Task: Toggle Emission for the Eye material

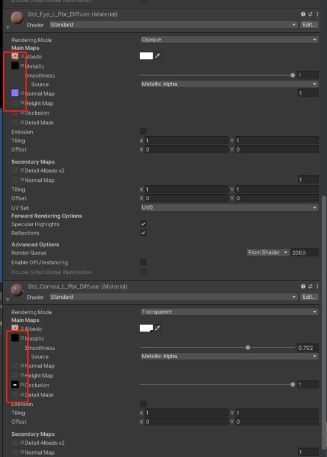Action: tap(143, 132)
